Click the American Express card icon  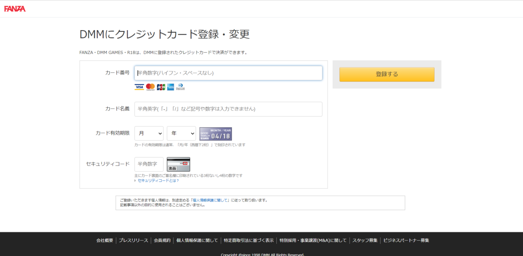[170, 87]
